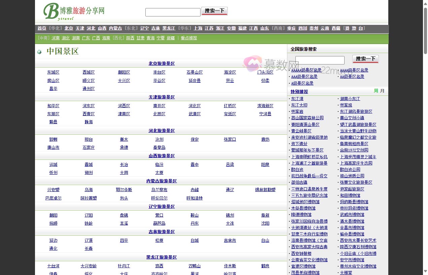Open the A级景区名录 link
The height and width of the screenshot is (275, 428).
point(302,83)
